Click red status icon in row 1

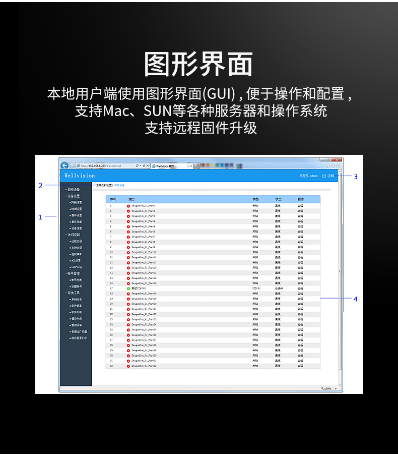point(128,206)
